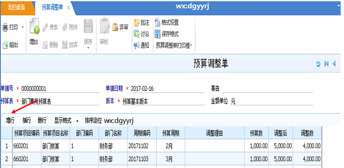Click 调整理由 column header
Image resolution: width=344 pixels, height=168 pixels.
(x=215, y=133)
